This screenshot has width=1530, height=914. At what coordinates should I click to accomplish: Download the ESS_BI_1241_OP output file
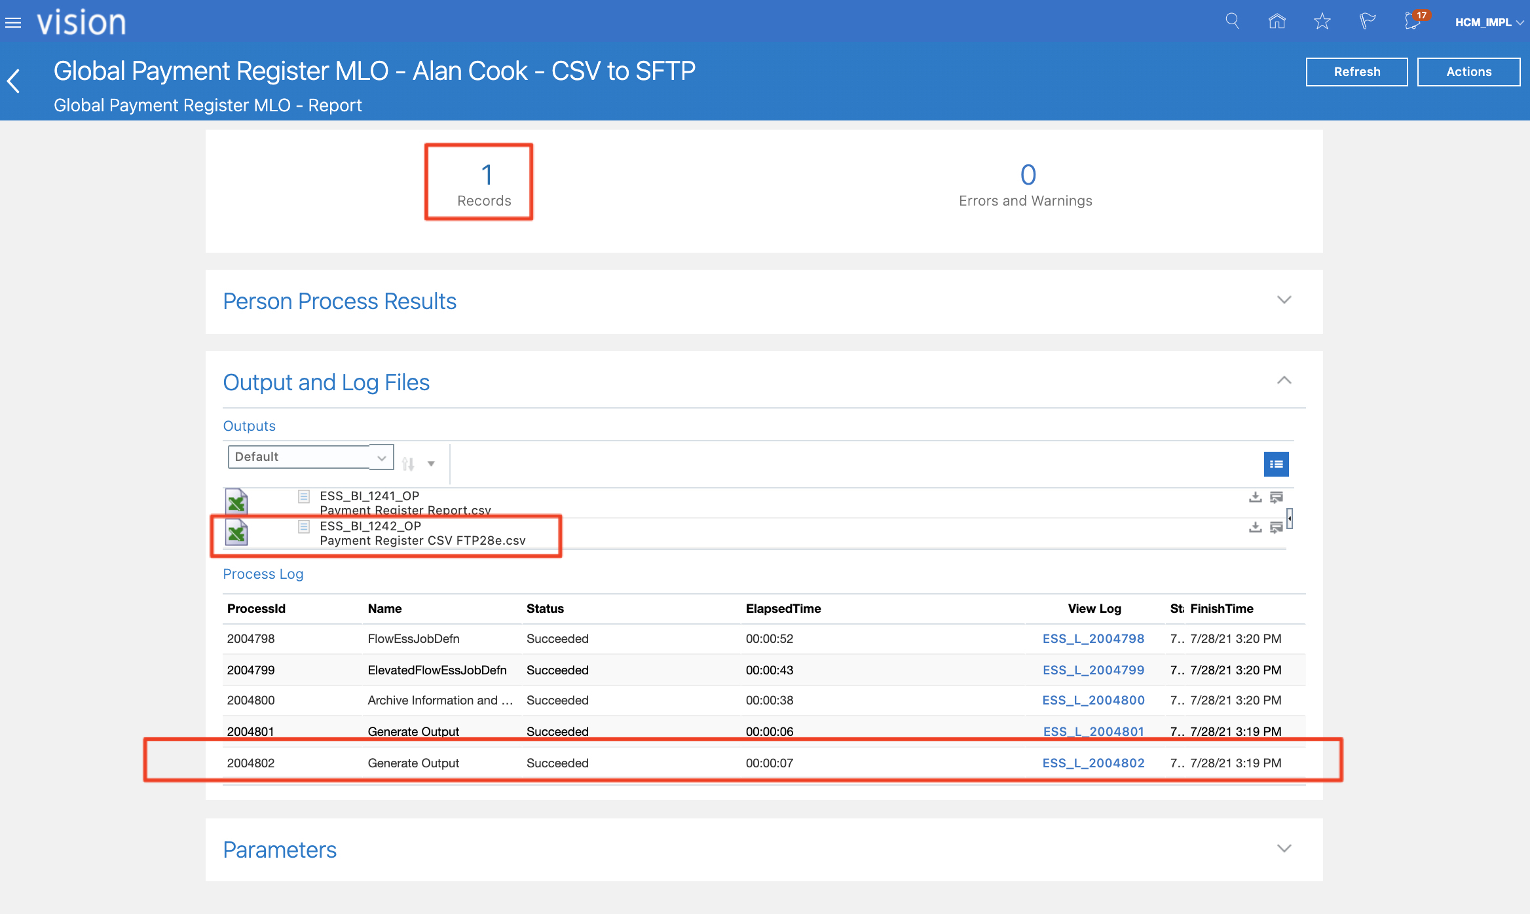pyautogui.click(x=1255, y=498)
